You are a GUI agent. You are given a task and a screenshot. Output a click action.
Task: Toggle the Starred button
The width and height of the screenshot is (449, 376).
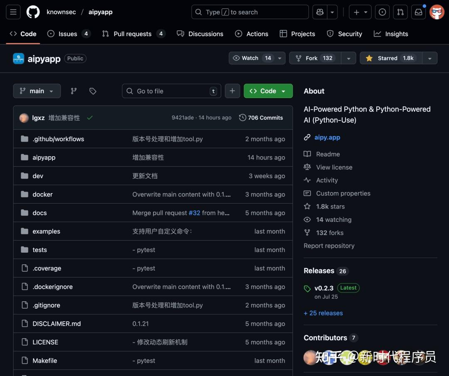(x=391, y=58)
